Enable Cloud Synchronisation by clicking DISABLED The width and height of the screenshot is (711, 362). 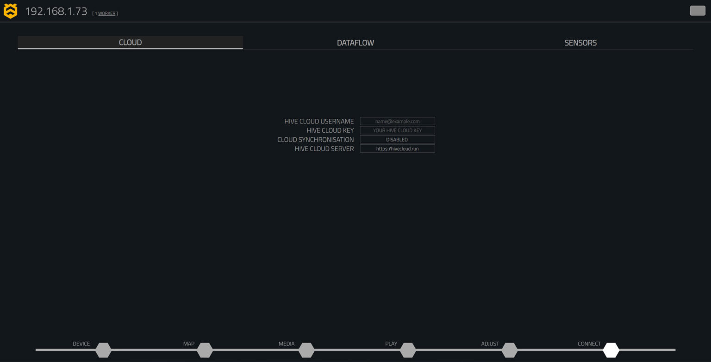[397, 139]
